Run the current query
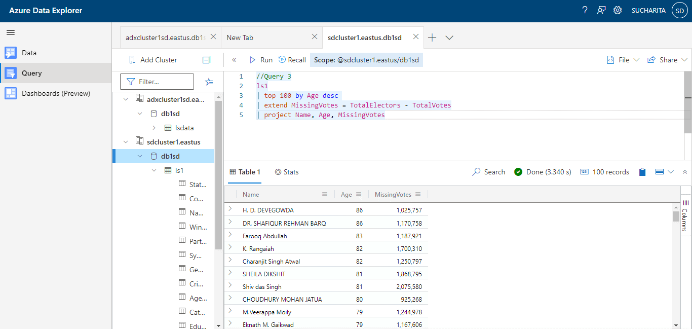 coord(261,60)
